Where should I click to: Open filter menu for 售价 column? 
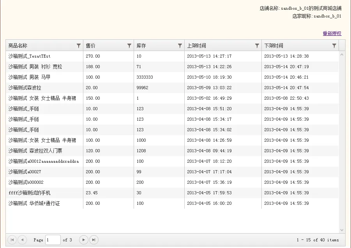[129, 46]
